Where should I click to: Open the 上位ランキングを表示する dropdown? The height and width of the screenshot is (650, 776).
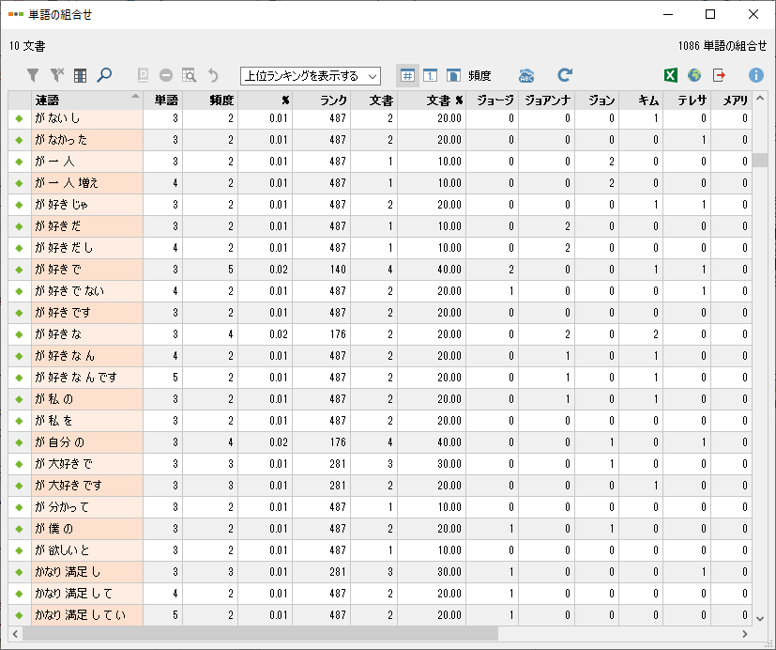pos(310,75)
